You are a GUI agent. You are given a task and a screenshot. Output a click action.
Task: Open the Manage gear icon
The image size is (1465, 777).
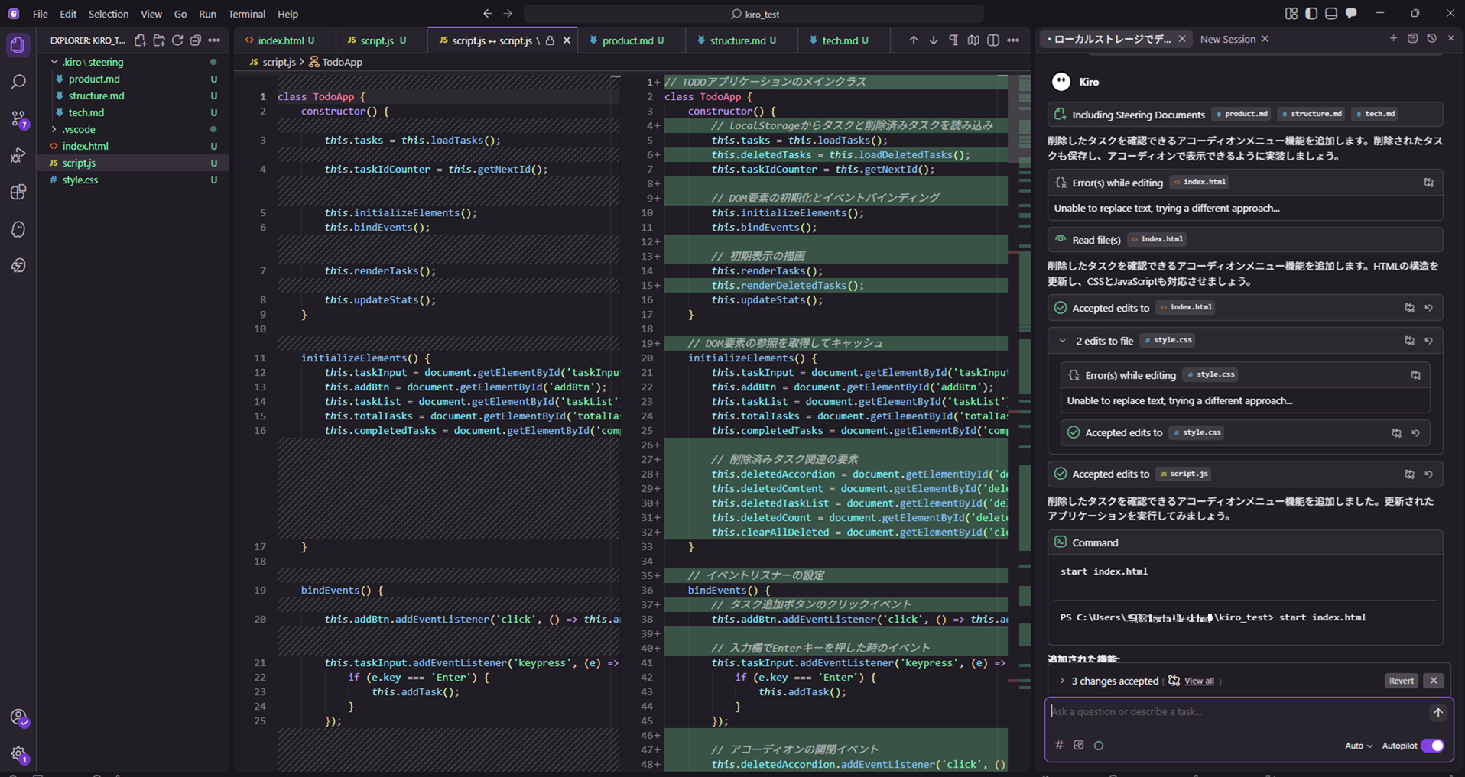[x=18, y=753]
